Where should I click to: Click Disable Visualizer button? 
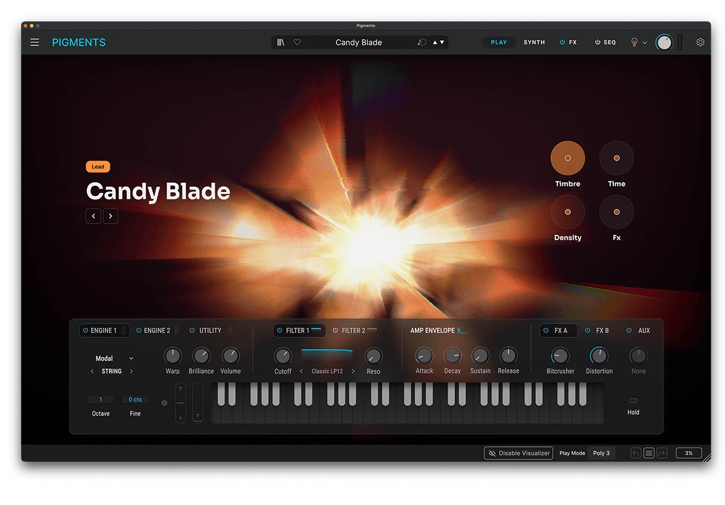point(518,453)
